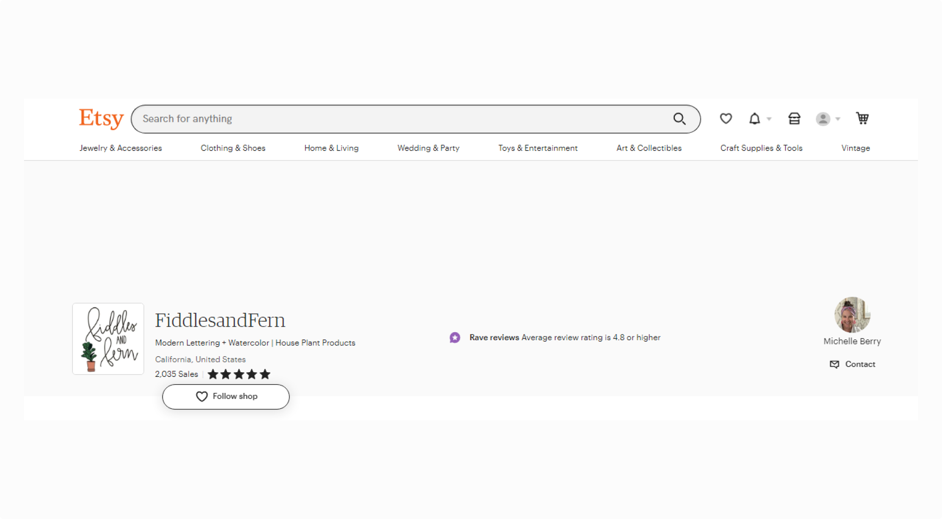
Task: Open Home & Living category
Action: pos(332,148)
